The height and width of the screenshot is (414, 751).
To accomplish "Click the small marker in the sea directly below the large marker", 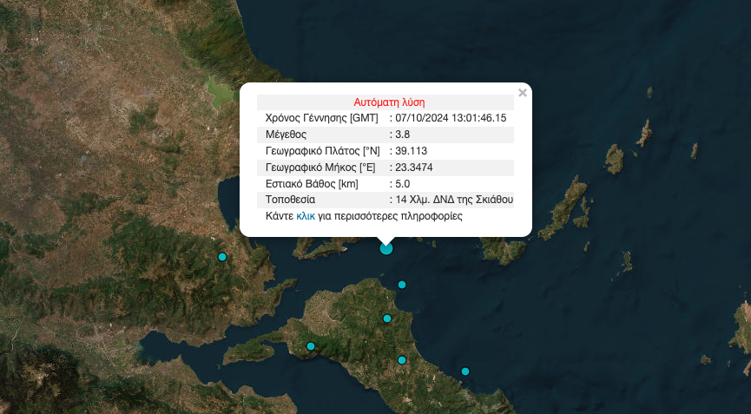I will tap(402, 285).
